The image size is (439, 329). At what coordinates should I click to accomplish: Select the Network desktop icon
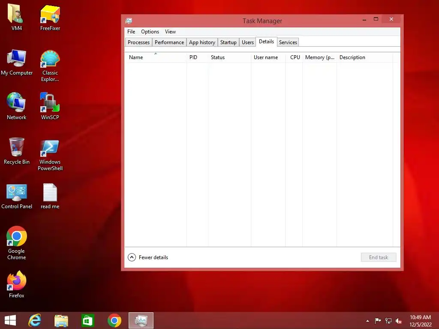pyautogui.click(x=17, y=106)
